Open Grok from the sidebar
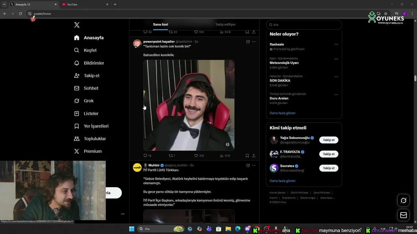This screenshot has width=417, height=234. [x=84, y=101]
